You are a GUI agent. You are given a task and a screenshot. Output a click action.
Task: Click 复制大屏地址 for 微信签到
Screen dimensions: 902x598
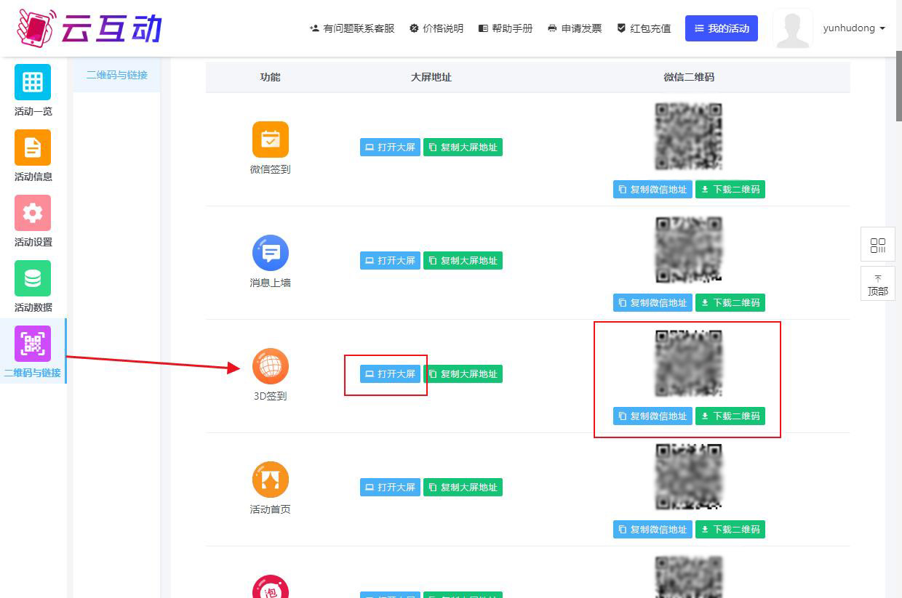[463, 148]
